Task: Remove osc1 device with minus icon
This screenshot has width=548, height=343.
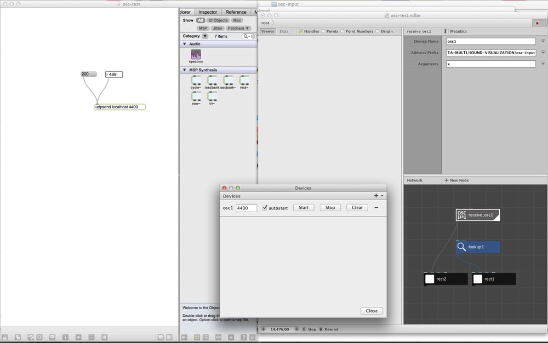Action: (x=376, y=208)
